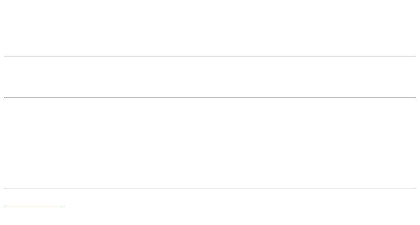Click the blue underlined link at bottom left
Viewport: 420px width, 225px height.
coord(34,205)
